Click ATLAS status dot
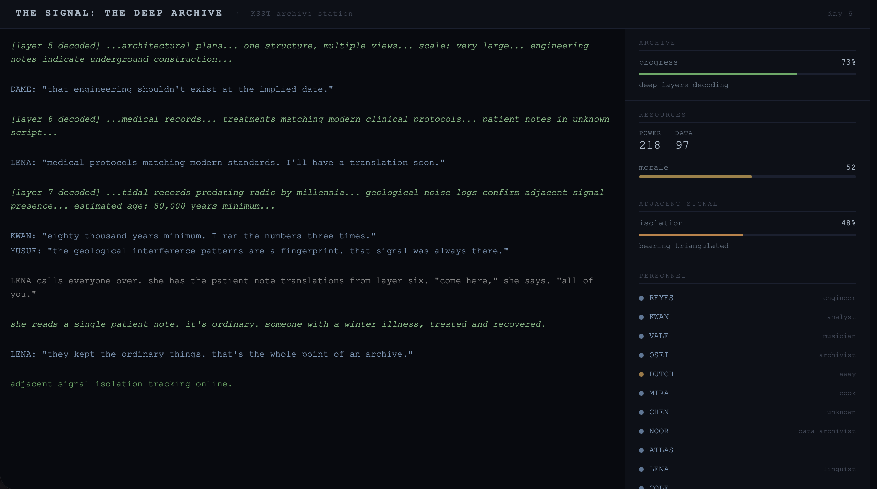Screen dimensions: 877x489 point(641,450)
